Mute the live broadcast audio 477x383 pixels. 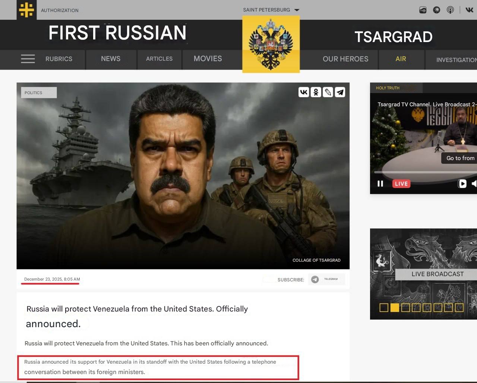[474, 183]
